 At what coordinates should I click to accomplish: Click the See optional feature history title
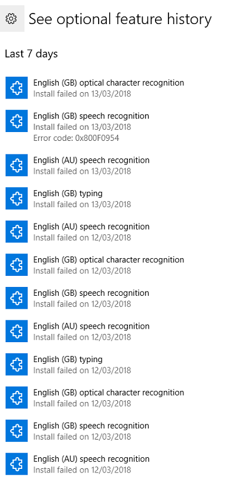coord(120,19)
